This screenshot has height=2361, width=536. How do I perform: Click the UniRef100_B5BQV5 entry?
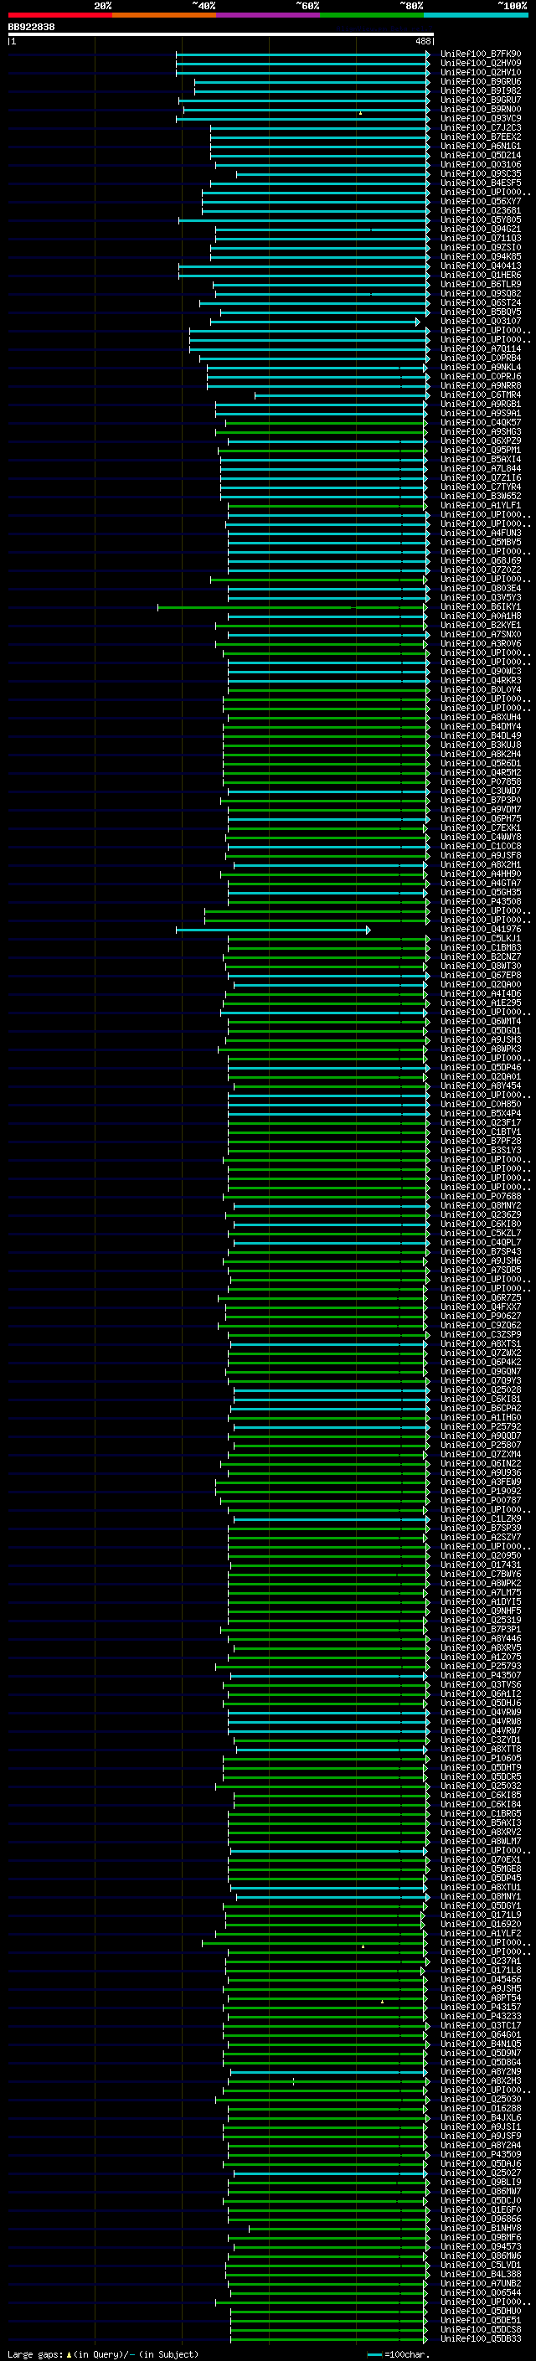click(x=481, y=312)
